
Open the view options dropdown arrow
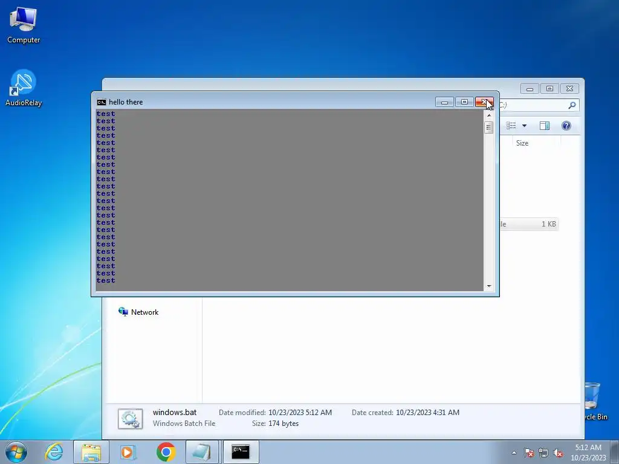click(524, 126)
